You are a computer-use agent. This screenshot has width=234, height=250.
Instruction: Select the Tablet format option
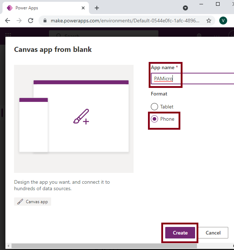coord(162,107)
